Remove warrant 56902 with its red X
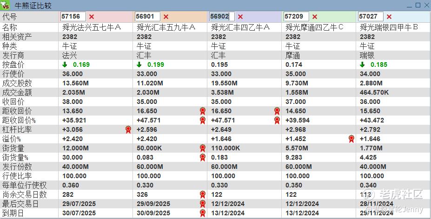 pyautogui.click(x=240, y=17)
